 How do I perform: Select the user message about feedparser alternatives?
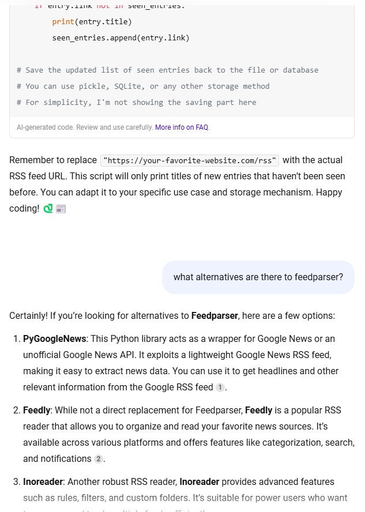pyautogui.click(x=258, y=277)
